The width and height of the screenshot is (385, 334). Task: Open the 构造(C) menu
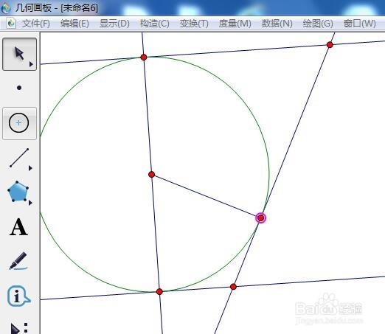pyautogui.click(x=155, y=24)
